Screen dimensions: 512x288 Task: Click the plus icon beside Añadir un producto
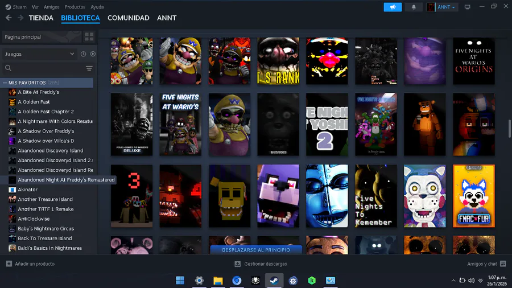pyautogui.click(x=9, y=264)
